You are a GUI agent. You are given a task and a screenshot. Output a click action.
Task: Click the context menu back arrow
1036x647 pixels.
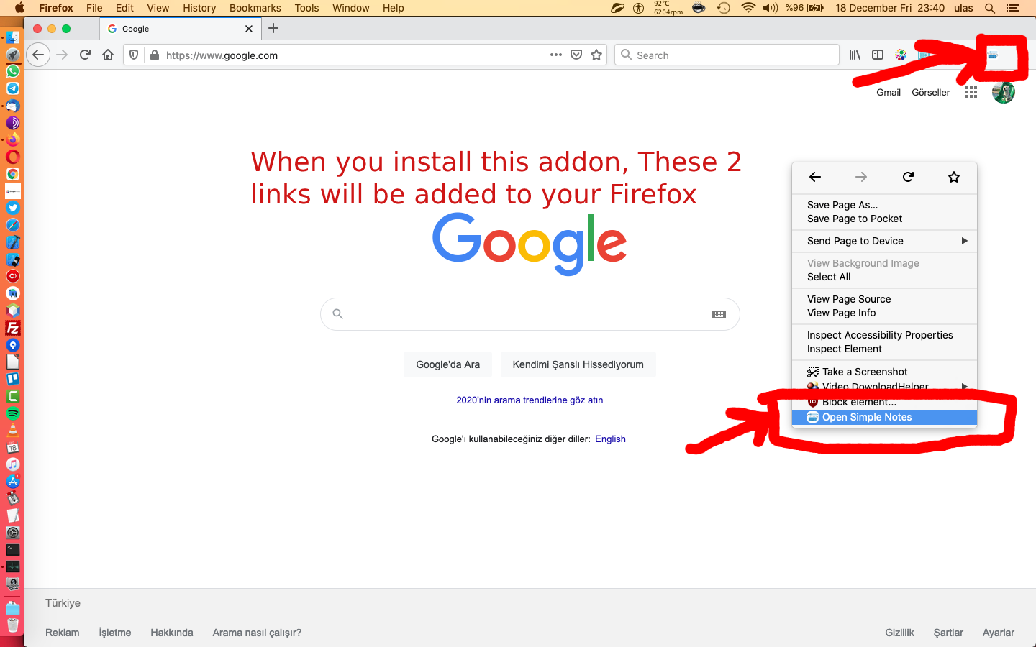pos(815,177)
